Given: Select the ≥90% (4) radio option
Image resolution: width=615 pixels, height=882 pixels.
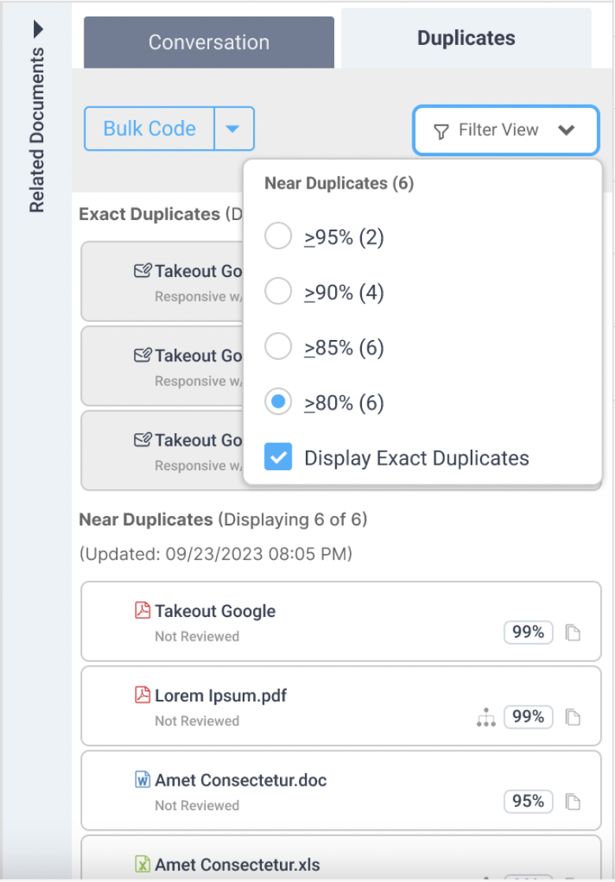Looking at the screenshot, I should click(x=278, y=291).
